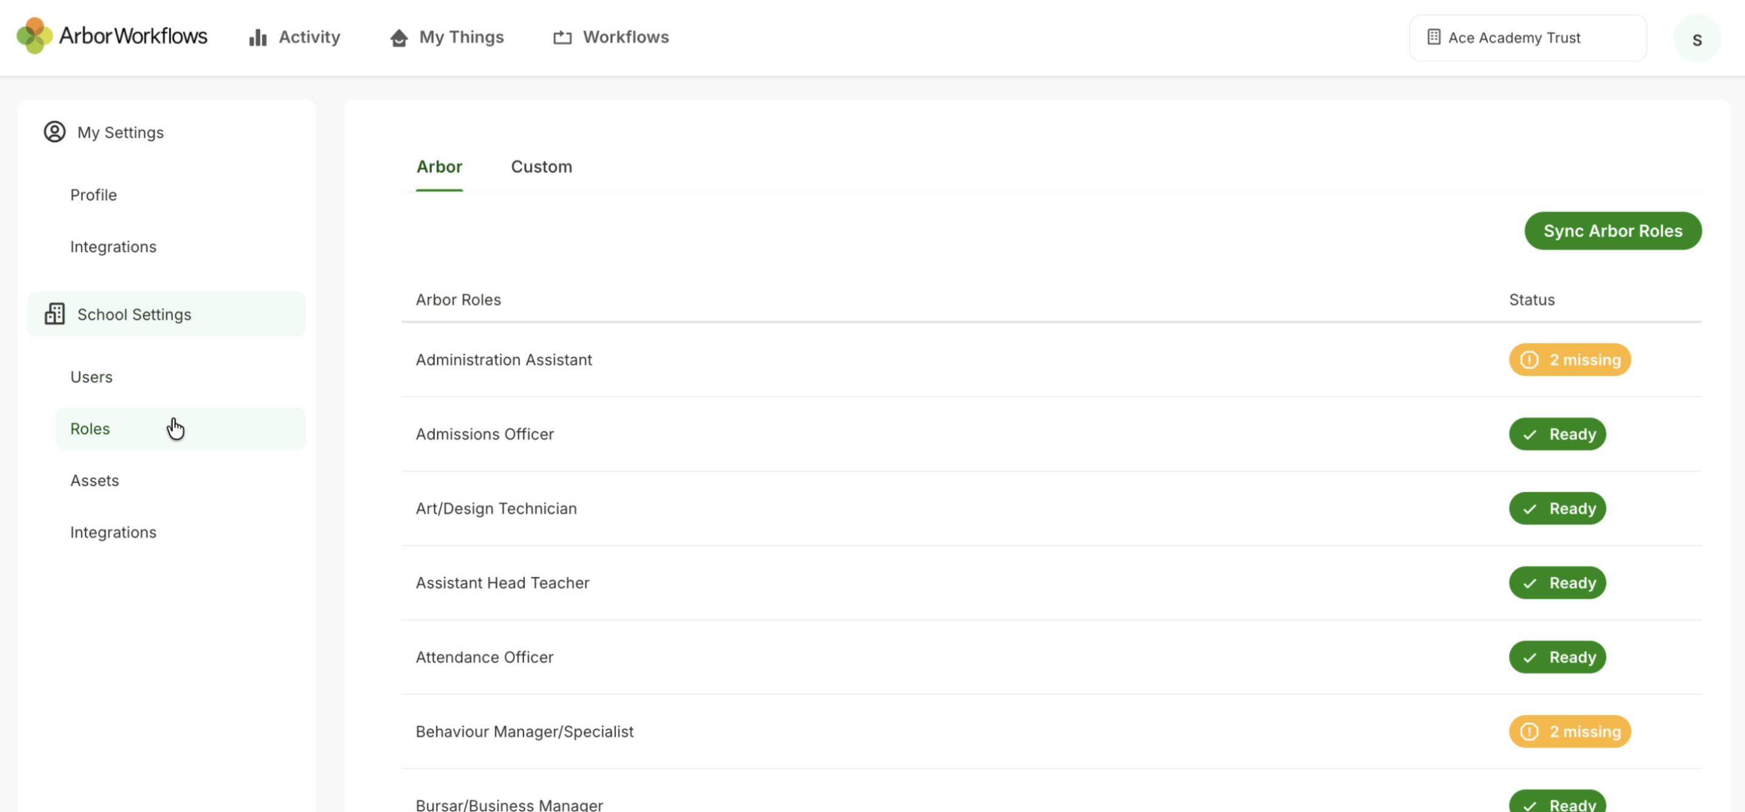Click the My Settings person icon
This screenshot has width=1745, height=812.
click(55, 131)
